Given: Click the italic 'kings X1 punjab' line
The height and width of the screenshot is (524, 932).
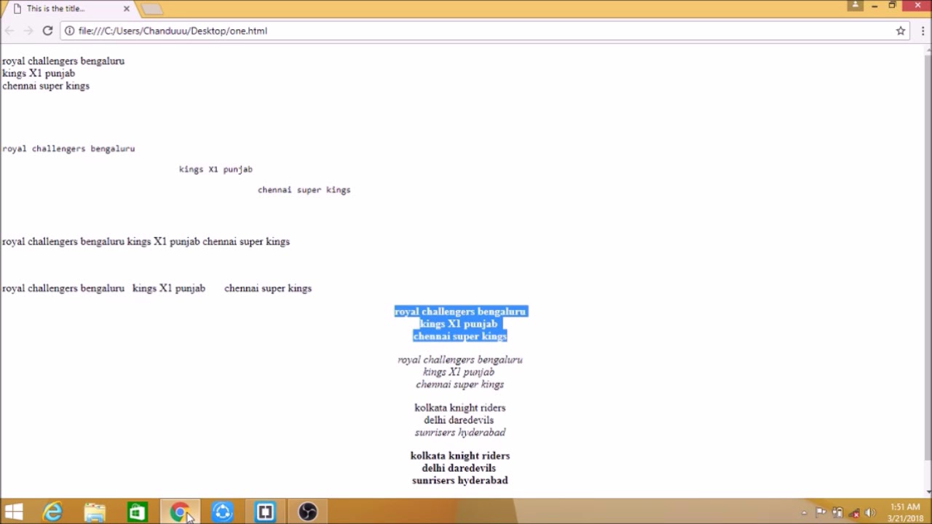Looking at the screenshot, I should tap(459, 372).
